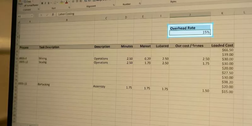Click the Task Description header cell
Viewport: 252px width, 126px height.
click(66, 47)
